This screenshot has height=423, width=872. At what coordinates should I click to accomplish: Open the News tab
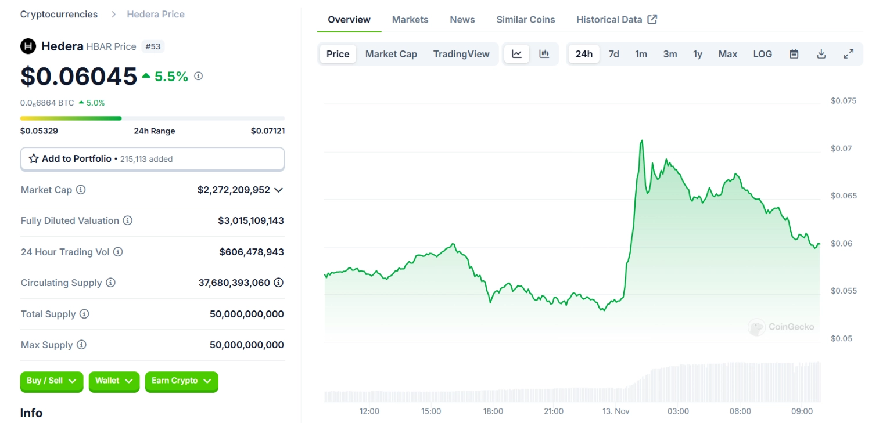[462, 19]
